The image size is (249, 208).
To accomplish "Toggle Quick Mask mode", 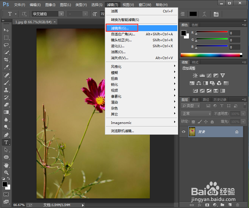I will coord(6,194).
